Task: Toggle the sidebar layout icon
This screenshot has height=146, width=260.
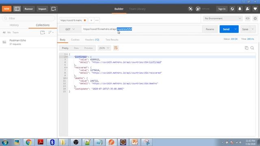Action: pos(17,9)
